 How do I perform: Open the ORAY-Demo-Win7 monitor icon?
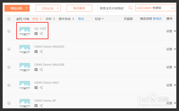(x=25, y=85)
